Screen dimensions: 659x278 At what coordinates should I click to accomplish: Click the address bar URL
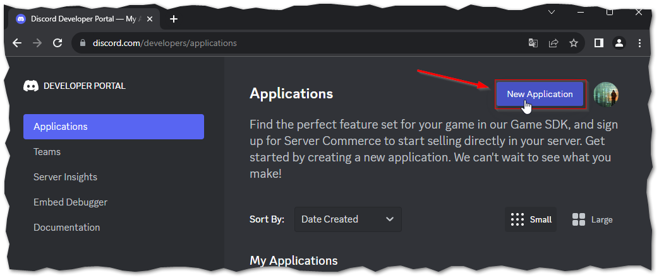point(165,43)
